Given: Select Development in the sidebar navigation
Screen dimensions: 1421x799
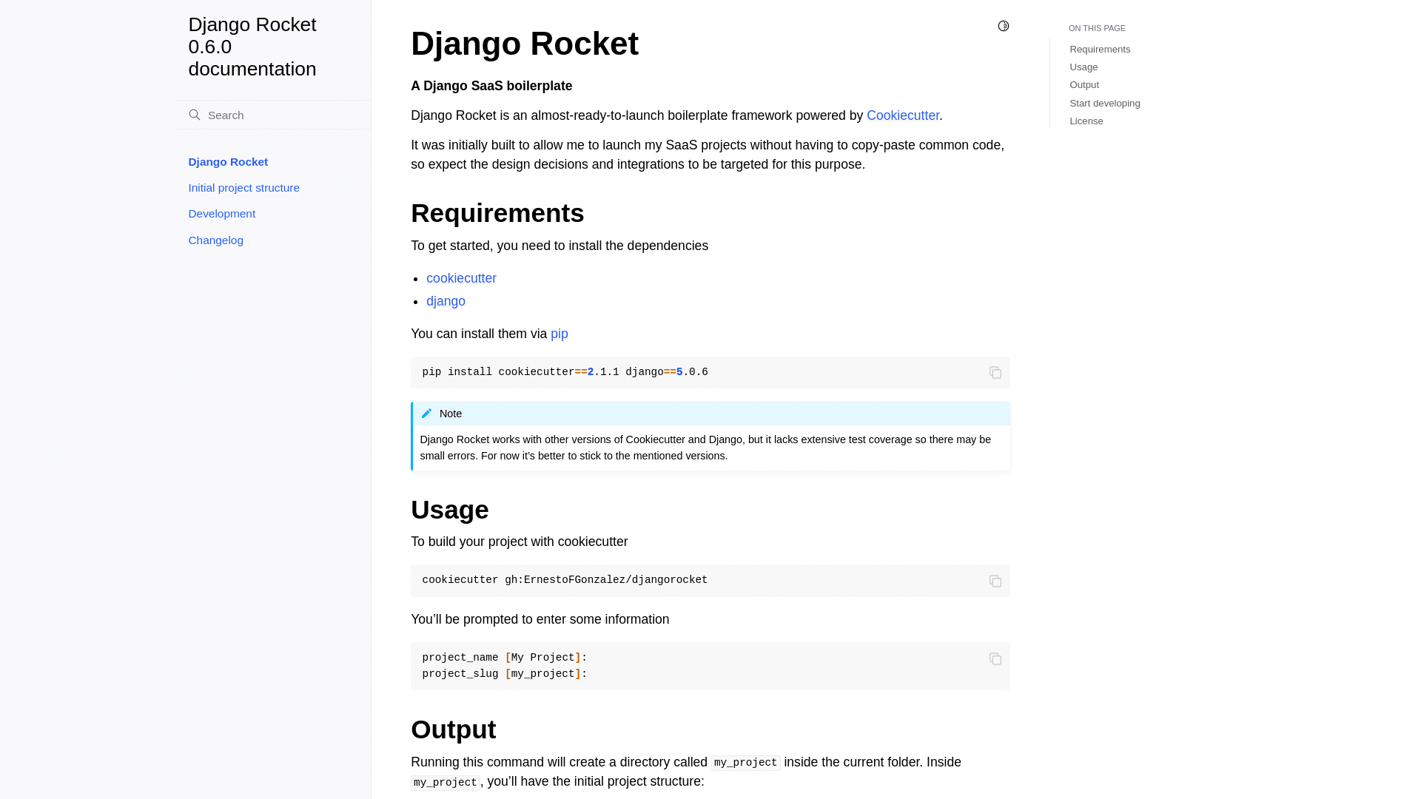Looking at the screenshot, I should click(x=221, y=213).
